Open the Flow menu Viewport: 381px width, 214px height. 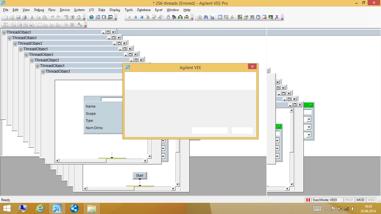(x=52, y=10)
